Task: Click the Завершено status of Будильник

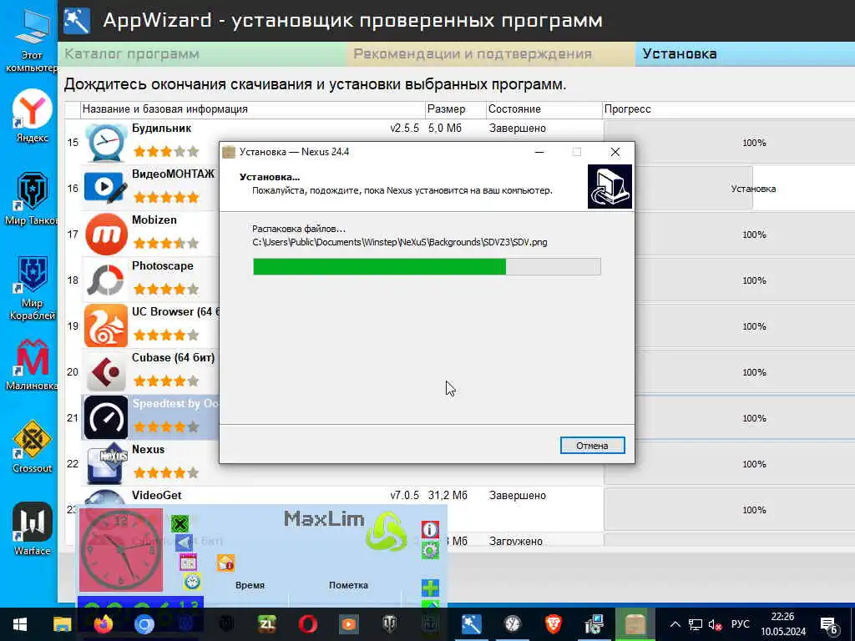Action: [518, 128]
